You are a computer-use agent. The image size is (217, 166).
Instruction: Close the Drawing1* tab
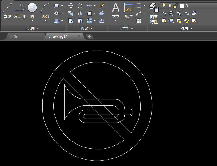(78, 36)
